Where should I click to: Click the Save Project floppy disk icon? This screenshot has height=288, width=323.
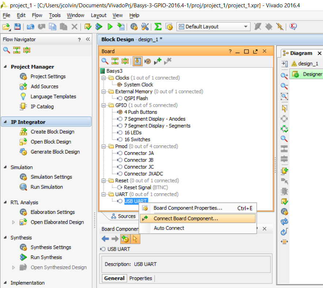(x=17, y=27)
